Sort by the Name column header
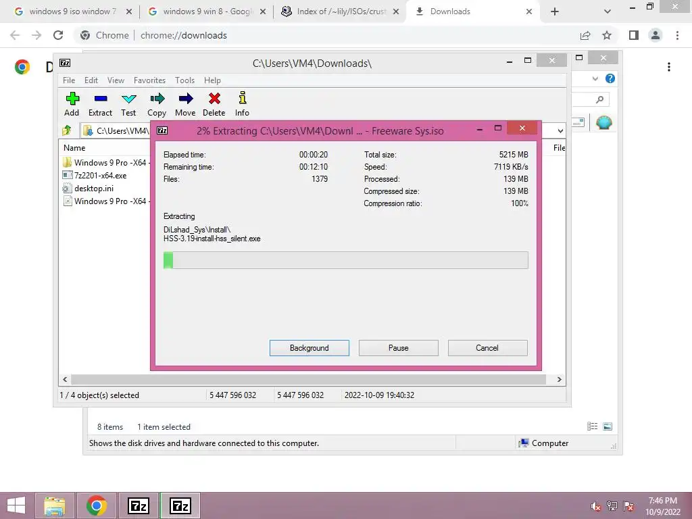The image size is (692, 519). click(74, 148)
